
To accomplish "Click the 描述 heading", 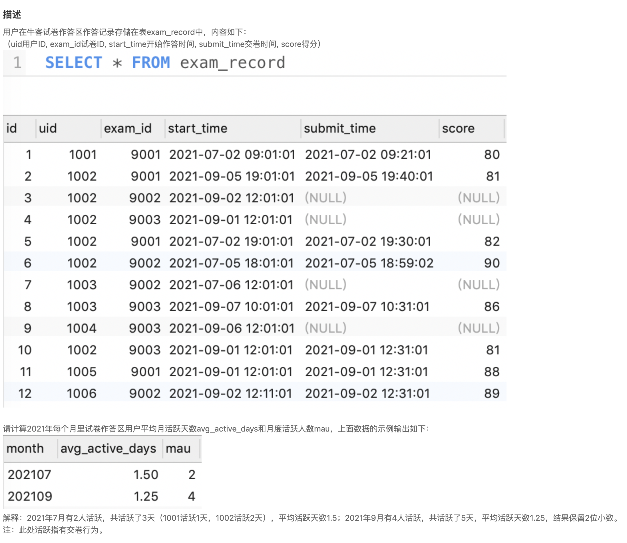I will 12,14.
